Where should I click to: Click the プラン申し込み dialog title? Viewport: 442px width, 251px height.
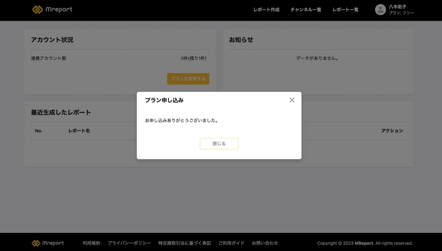pyautogui.click(x=164, y=100)
